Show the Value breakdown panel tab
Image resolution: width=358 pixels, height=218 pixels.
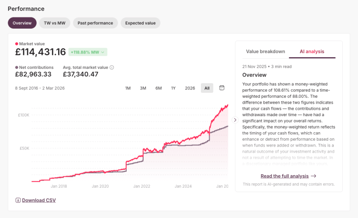click(x=265, y=51)
